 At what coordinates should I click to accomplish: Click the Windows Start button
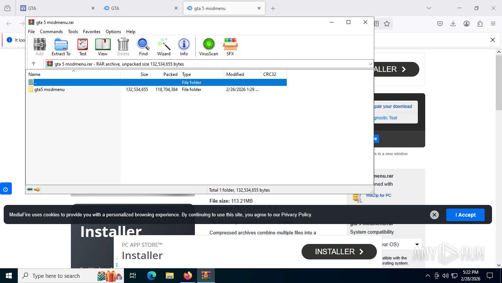[8, 276]
